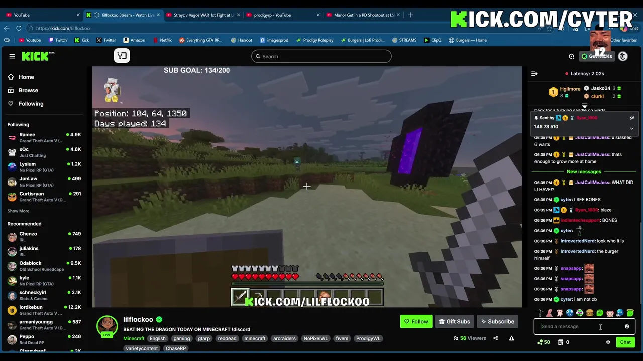Reload the page
Image resolution: width=643 pixels, height=361 pixels.
pyautogui.click(x=19, y=28)
